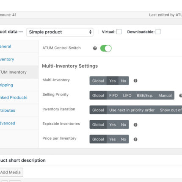Click help icon next to Multi-Inventory options

click(x=135, y=81)
